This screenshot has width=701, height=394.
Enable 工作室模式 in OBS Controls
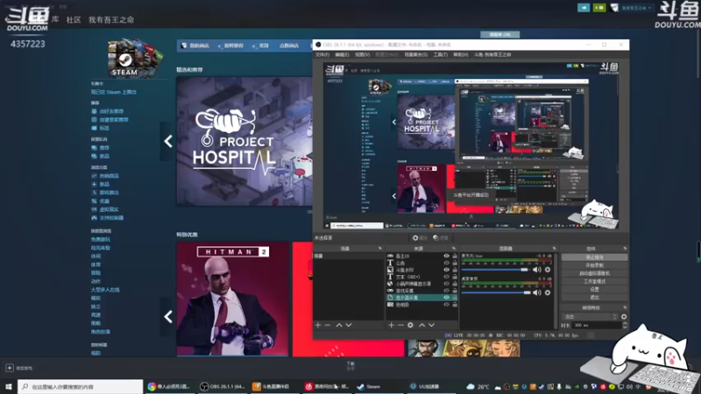[x=594, y=281]
